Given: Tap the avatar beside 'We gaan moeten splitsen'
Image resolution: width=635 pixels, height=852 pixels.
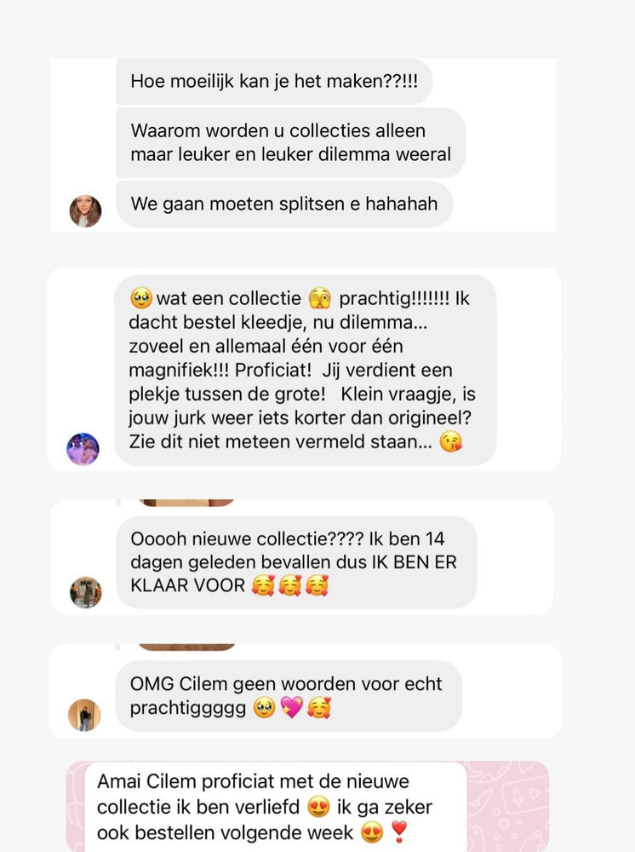Looking at the screenshot, I should pyautogui.click(x=85, y=210).
